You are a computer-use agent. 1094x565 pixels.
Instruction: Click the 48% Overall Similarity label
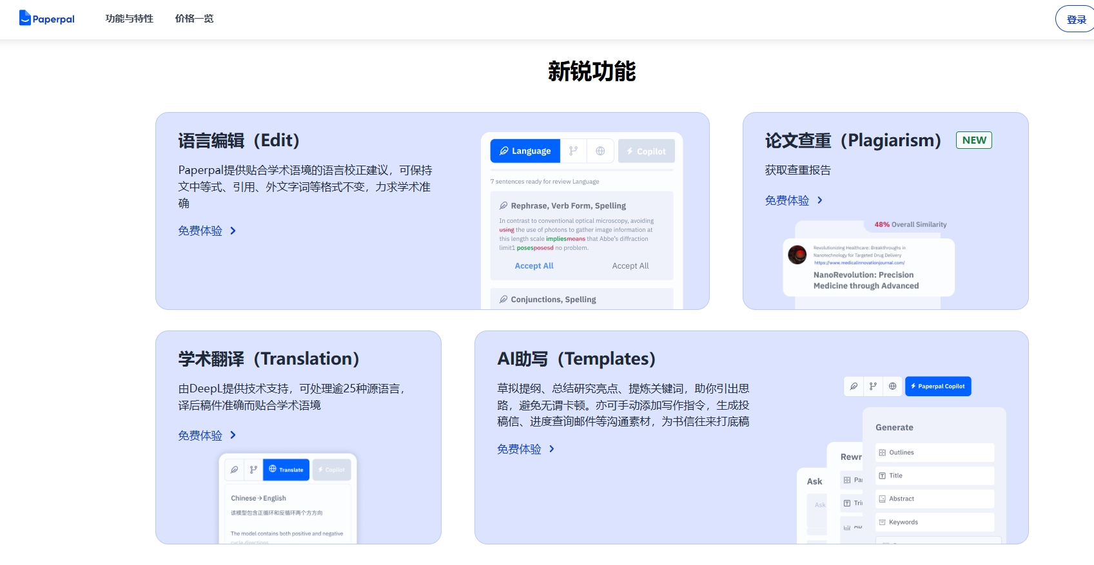tap(910, 225)
